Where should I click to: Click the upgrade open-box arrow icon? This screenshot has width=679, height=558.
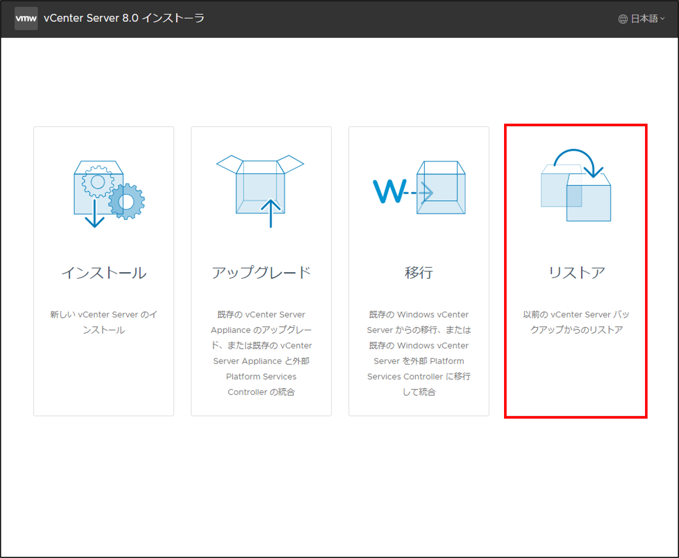click(260, 191)
